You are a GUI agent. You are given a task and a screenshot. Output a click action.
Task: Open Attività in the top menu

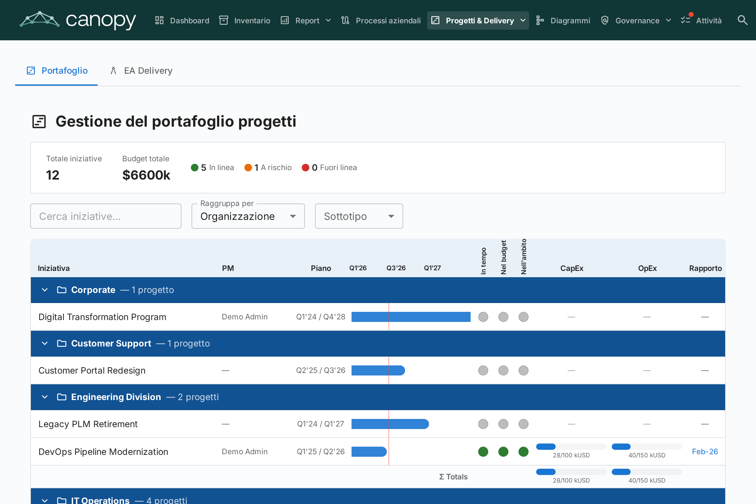(702, 20)
